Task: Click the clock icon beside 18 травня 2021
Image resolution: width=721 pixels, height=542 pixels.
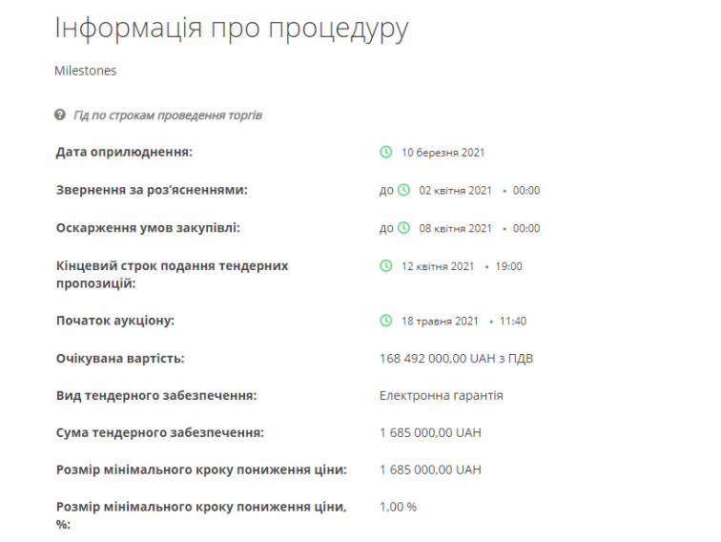Action: tap(386, 321)
